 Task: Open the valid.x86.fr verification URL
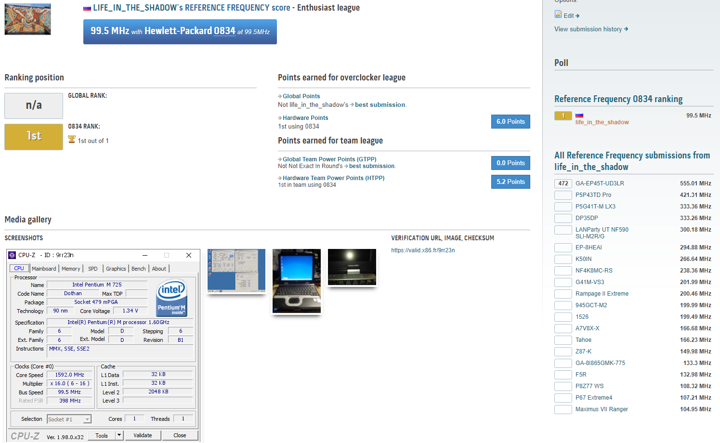(x=423, y=250)
